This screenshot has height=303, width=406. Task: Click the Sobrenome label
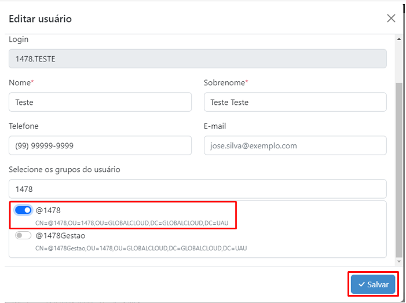(226, 83)
